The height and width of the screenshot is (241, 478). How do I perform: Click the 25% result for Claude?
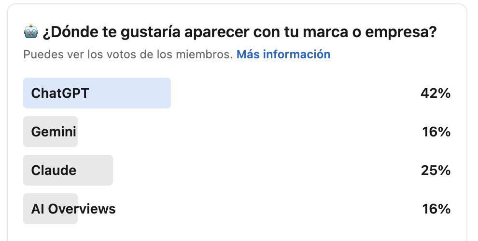coord(436,170)
